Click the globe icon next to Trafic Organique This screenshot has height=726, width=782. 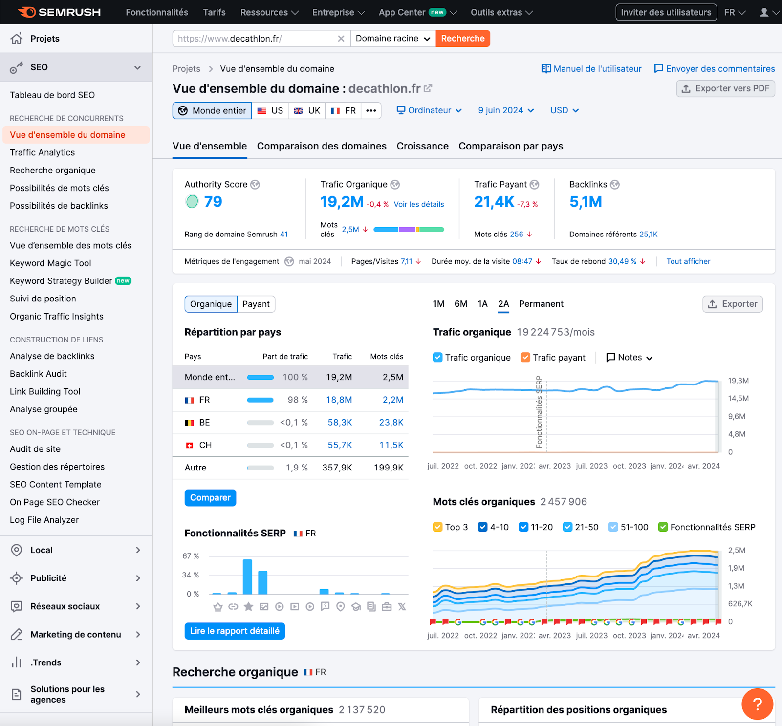395,185
